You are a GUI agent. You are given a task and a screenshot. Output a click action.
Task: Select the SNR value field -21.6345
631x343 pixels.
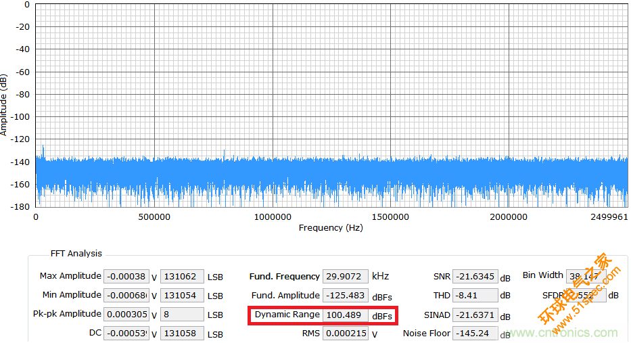point(475,277)
